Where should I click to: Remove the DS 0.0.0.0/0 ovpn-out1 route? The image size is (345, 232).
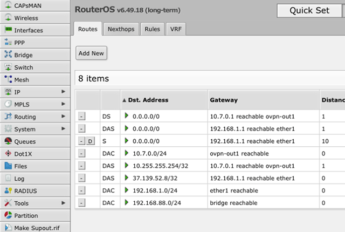pyautogui.click(x=81, y=116)
